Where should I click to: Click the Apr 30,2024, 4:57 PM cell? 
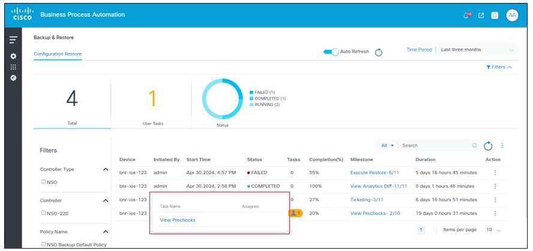click(x=211, y=173)
